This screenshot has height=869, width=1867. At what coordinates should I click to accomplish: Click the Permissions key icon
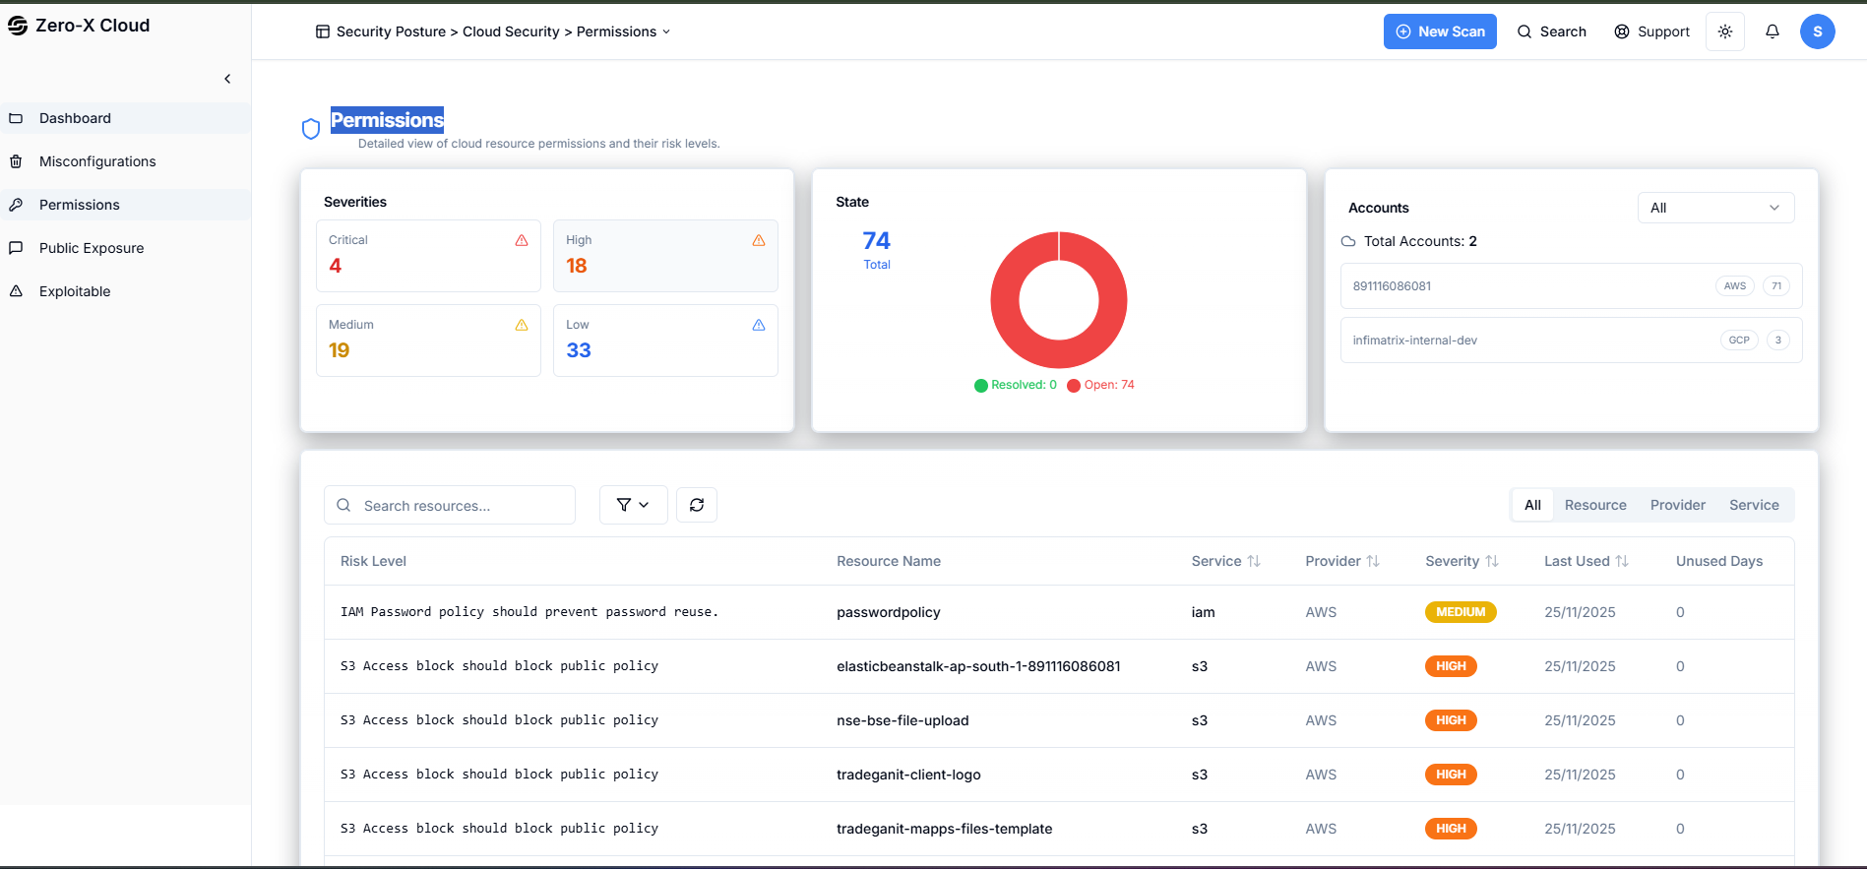(x=16, y=205)
